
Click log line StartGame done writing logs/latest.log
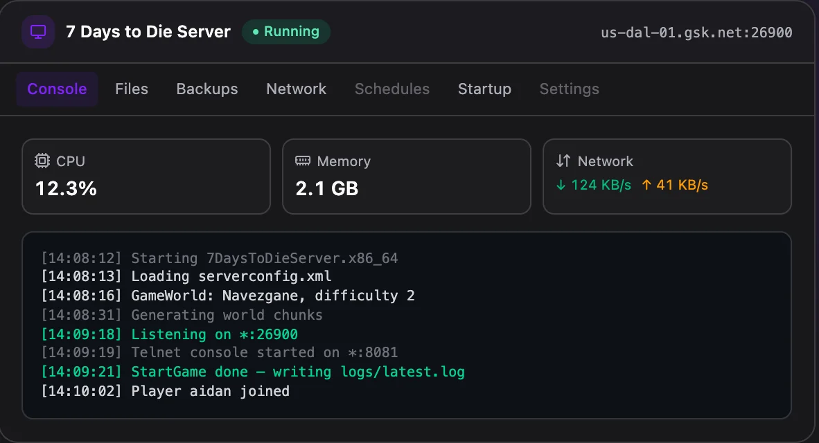point(253,372)
